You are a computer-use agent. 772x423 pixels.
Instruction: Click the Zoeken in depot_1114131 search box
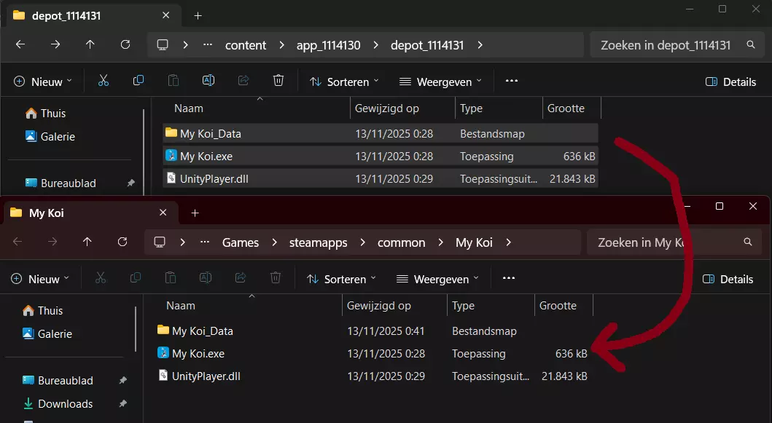click(665, 45)
